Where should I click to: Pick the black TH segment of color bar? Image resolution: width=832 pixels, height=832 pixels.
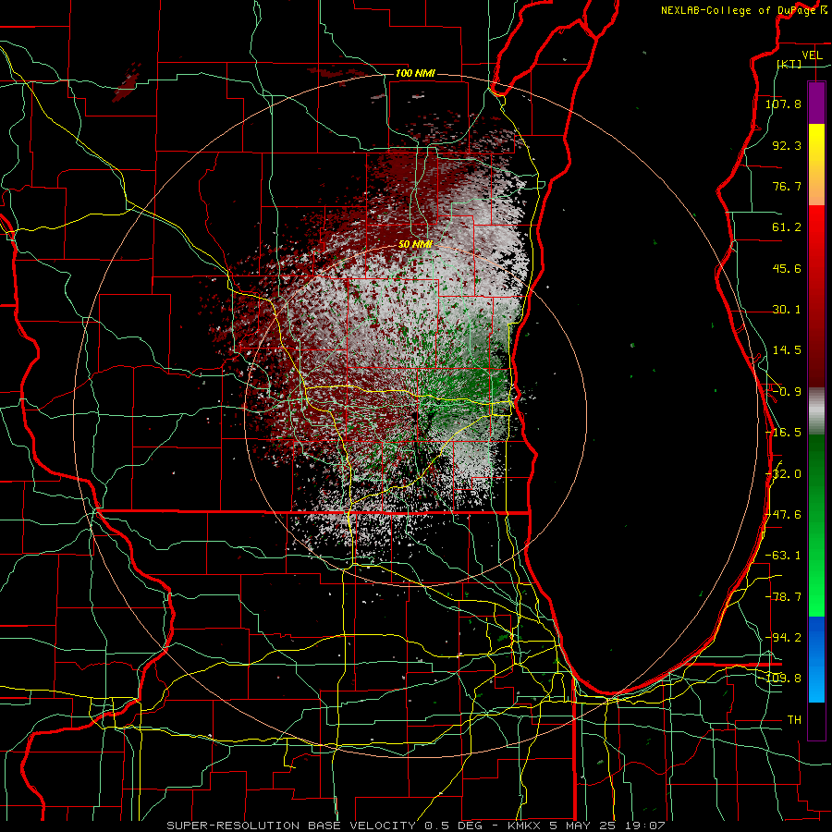(816, 720)
